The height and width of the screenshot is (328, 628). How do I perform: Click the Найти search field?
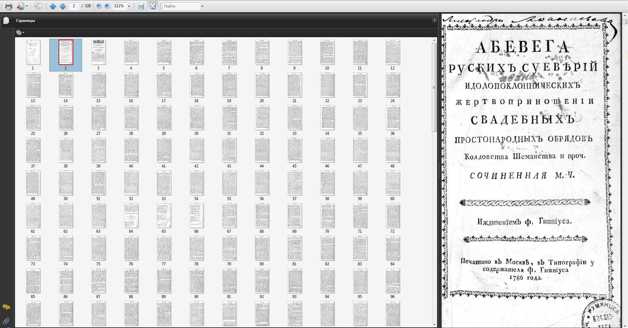(181, 6)
